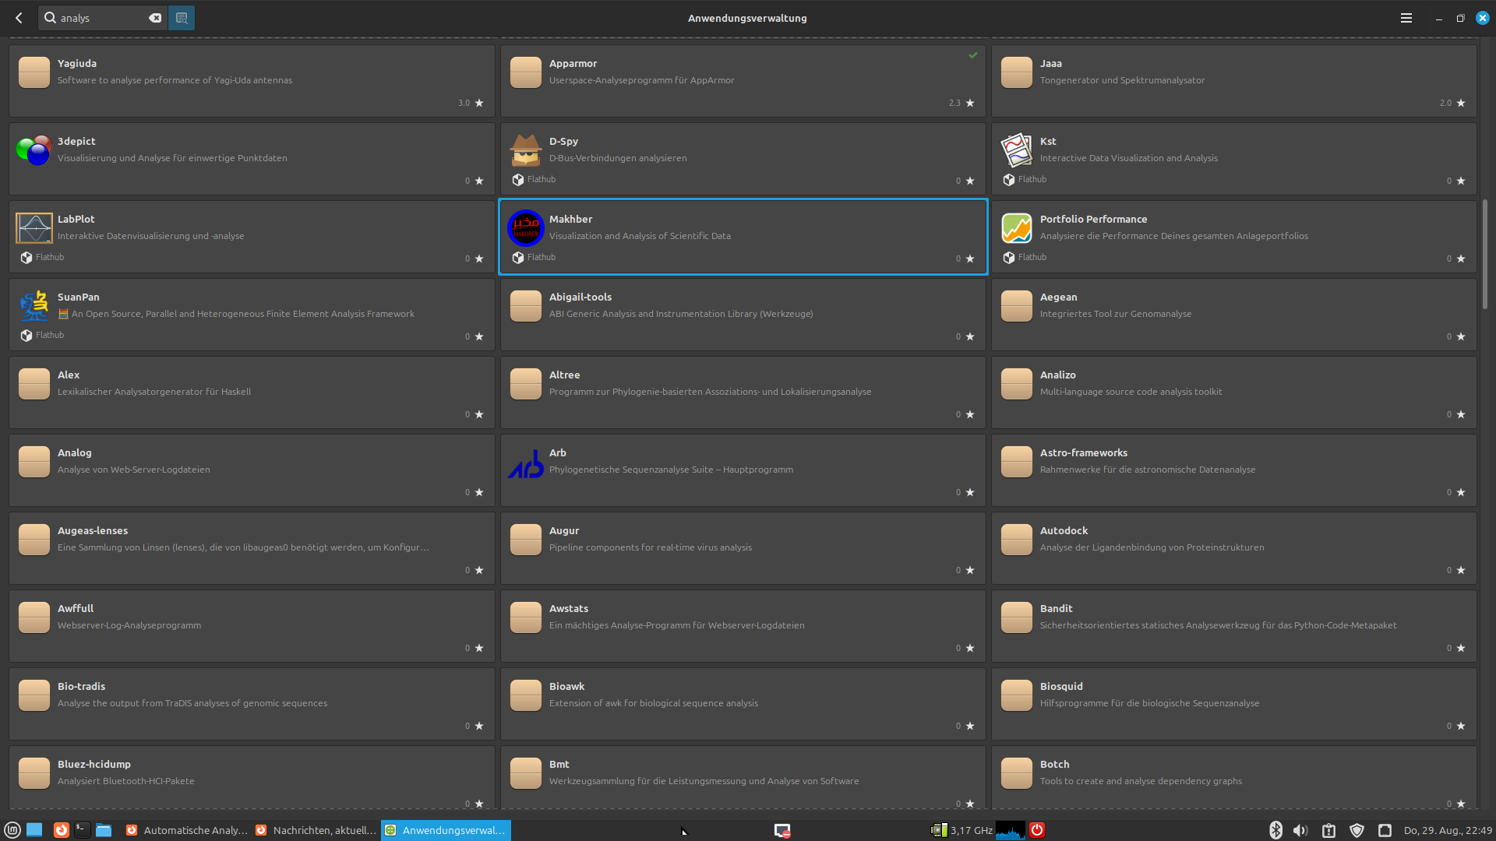Image resolution: width=1496 pixels, height=841 pixels.
Task: Click the Arb blue logo icon
Action: click(526, 463)
